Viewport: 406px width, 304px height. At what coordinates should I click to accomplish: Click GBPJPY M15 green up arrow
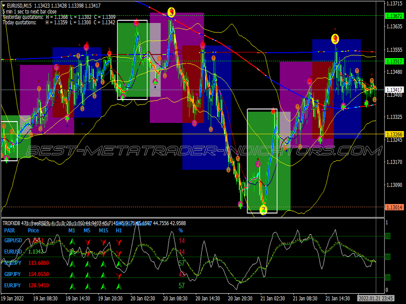(103, 275)
